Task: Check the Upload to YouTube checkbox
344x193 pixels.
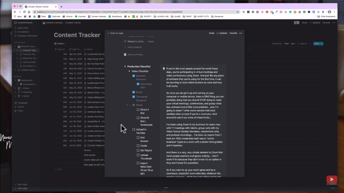Action: click(134, 129)
